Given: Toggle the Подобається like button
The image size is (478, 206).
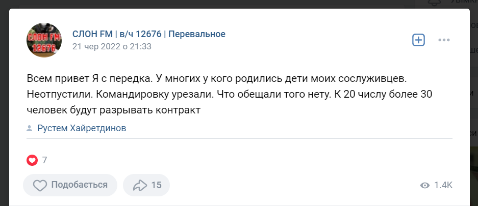Looking at the screenshot, I should (x=70, y=185).
